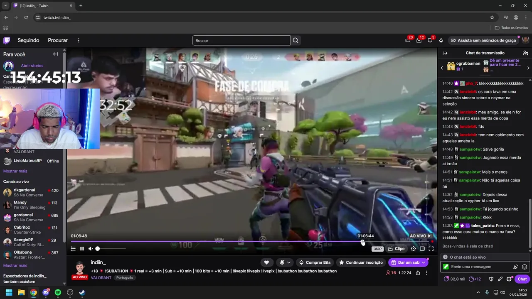Click the 360P quality badge
The height and width of the screenshot is (299, 532).
point(377,249)
